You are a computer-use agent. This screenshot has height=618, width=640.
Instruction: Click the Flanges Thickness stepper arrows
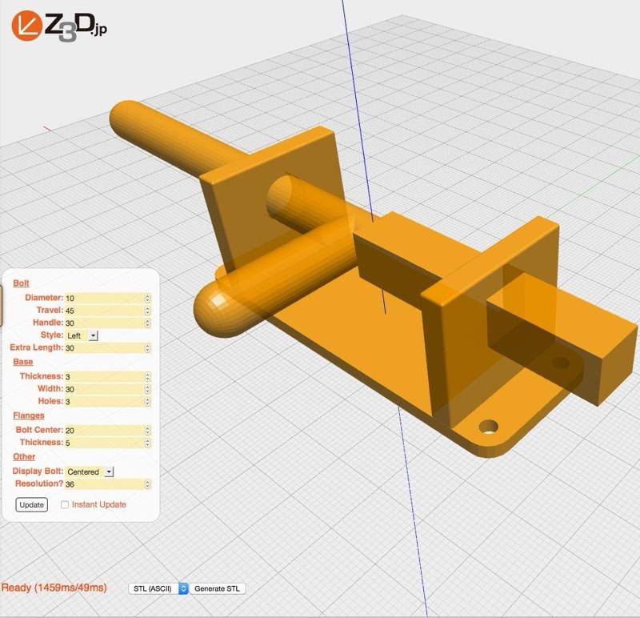pos(147,443)
